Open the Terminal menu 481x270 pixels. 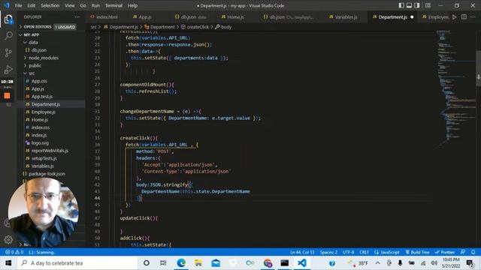tap(113, 5)
